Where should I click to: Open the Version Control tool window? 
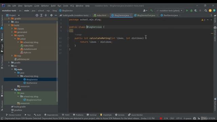click(14, 115)
